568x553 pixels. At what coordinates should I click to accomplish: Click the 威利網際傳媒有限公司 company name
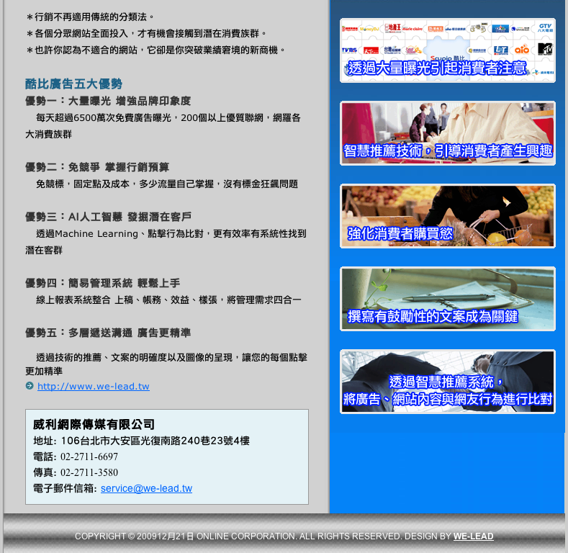click(94, 424)
